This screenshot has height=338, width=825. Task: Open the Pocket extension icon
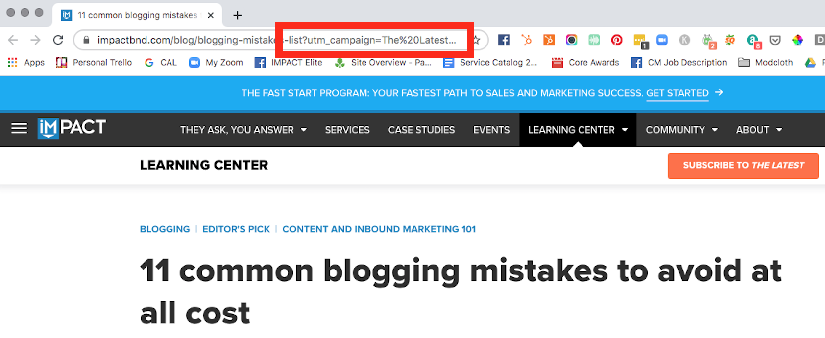[x=775, y=40]
